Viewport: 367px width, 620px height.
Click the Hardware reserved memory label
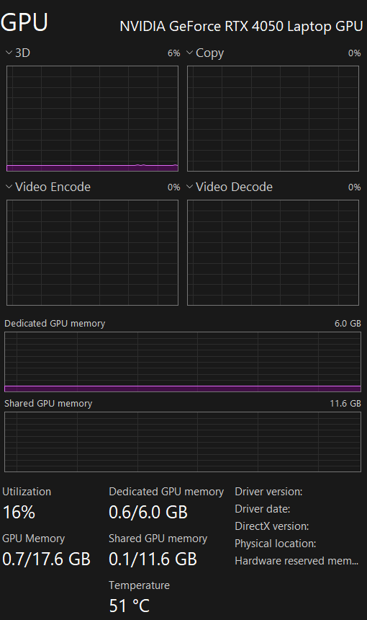(296, 561)
